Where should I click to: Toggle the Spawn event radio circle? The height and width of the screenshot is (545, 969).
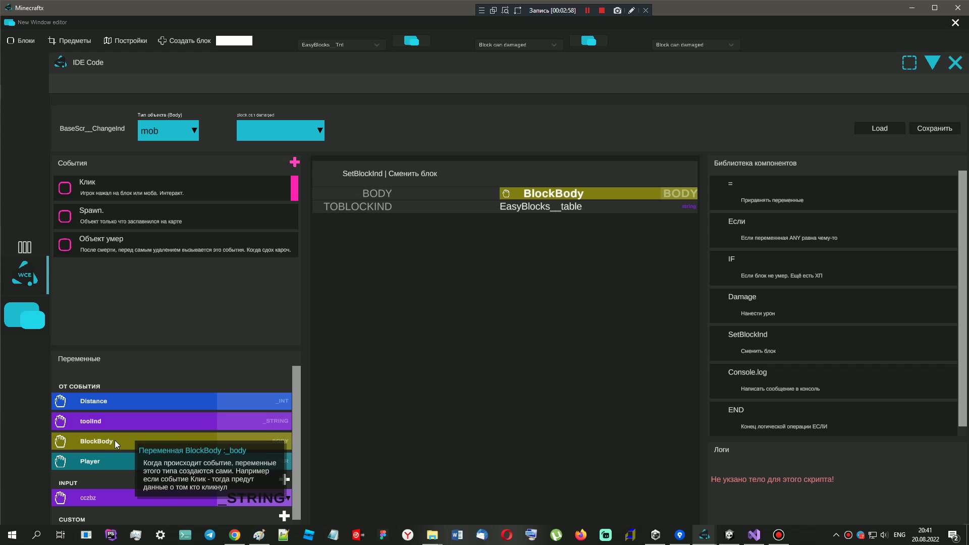coord(65,216)
